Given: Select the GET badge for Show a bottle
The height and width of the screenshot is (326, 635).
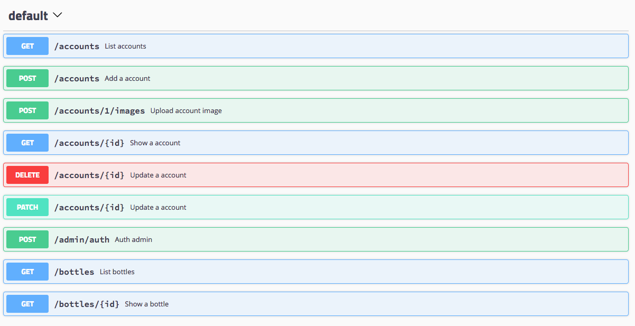Looking at the screenshot, I should point(27,304).
